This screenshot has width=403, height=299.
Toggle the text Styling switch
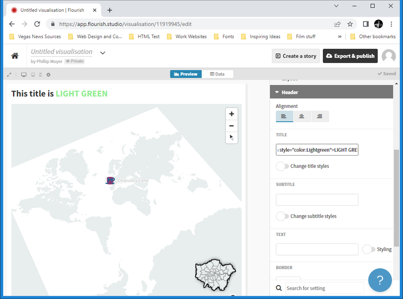368,249
